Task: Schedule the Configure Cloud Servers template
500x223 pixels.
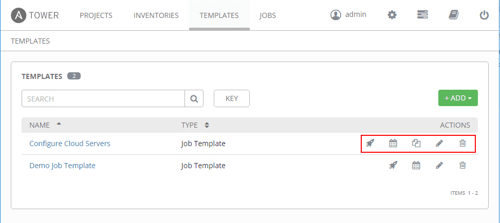Action: point(393,144)
